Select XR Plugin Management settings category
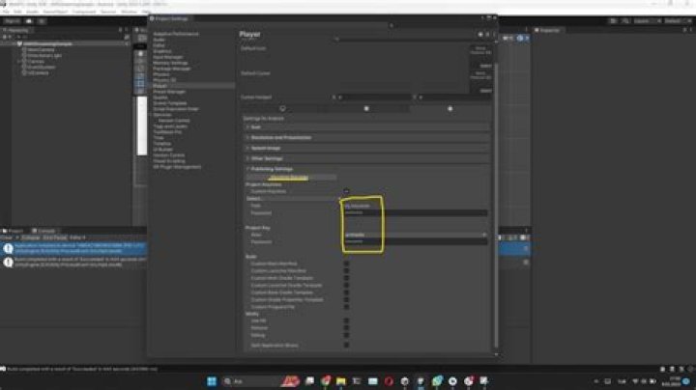 point(177,167)
